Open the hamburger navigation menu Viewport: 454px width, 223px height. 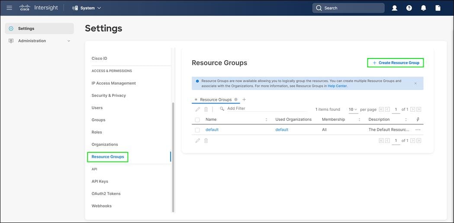tap(9, 8)
